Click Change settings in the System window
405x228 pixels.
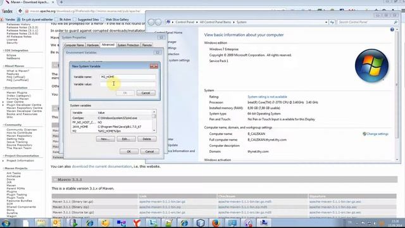(377, 134)
